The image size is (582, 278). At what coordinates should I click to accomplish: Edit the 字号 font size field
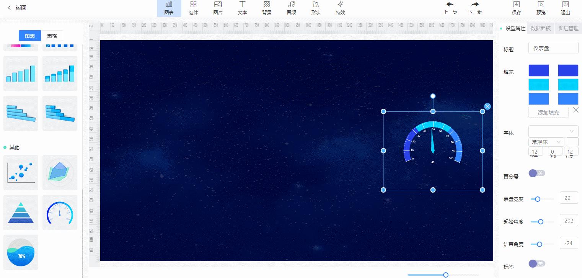coord(535,152)
